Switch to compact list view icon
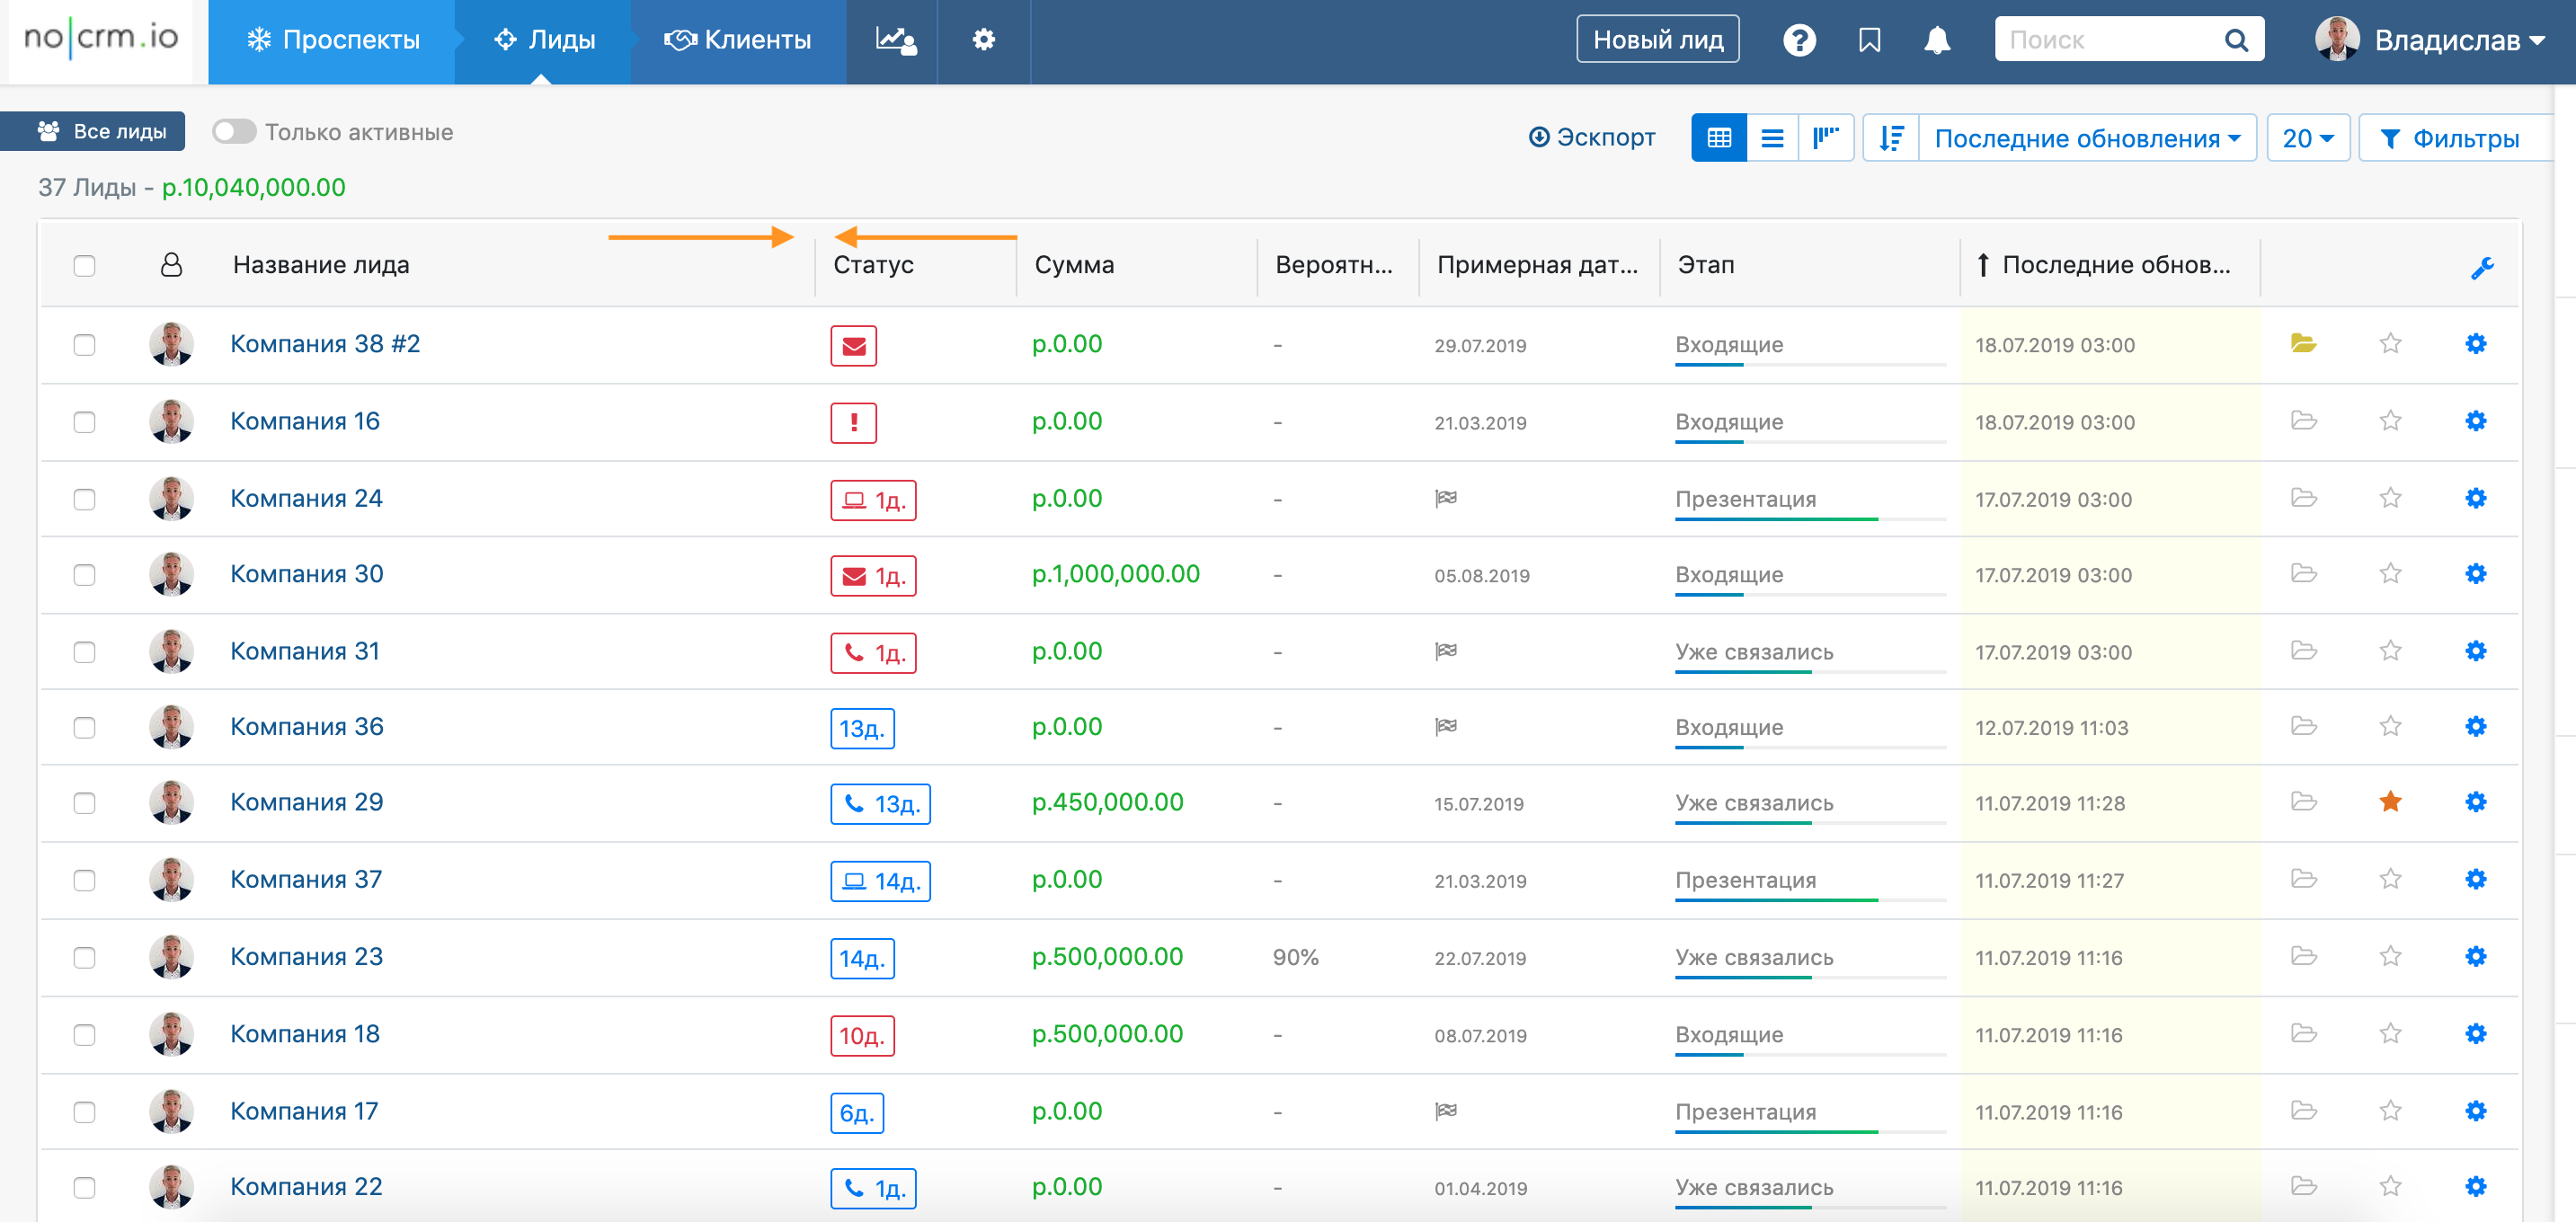 (x=1771, y=138)
